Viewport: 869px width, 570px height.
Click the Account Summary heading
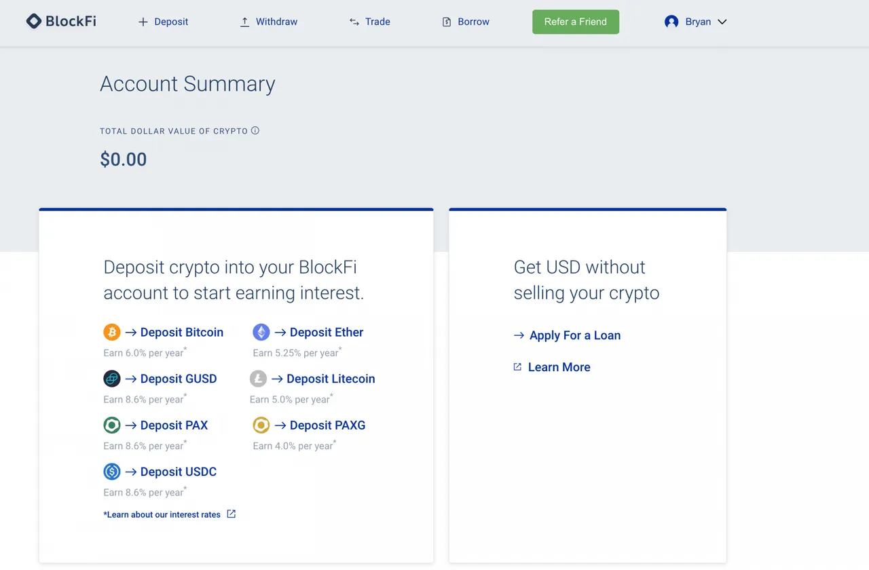tap(187, 83)
